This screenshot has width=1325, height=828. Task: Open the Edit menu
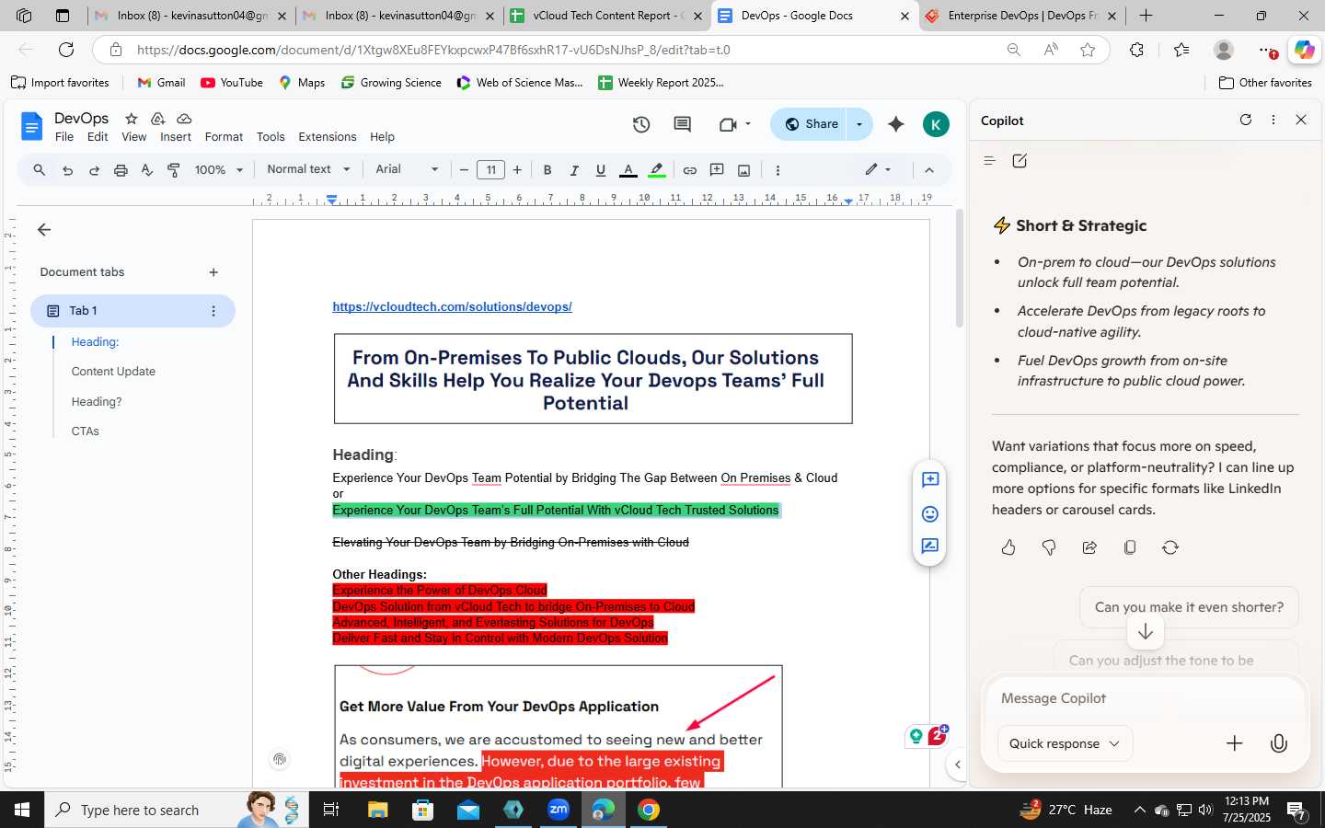[98, 137]
